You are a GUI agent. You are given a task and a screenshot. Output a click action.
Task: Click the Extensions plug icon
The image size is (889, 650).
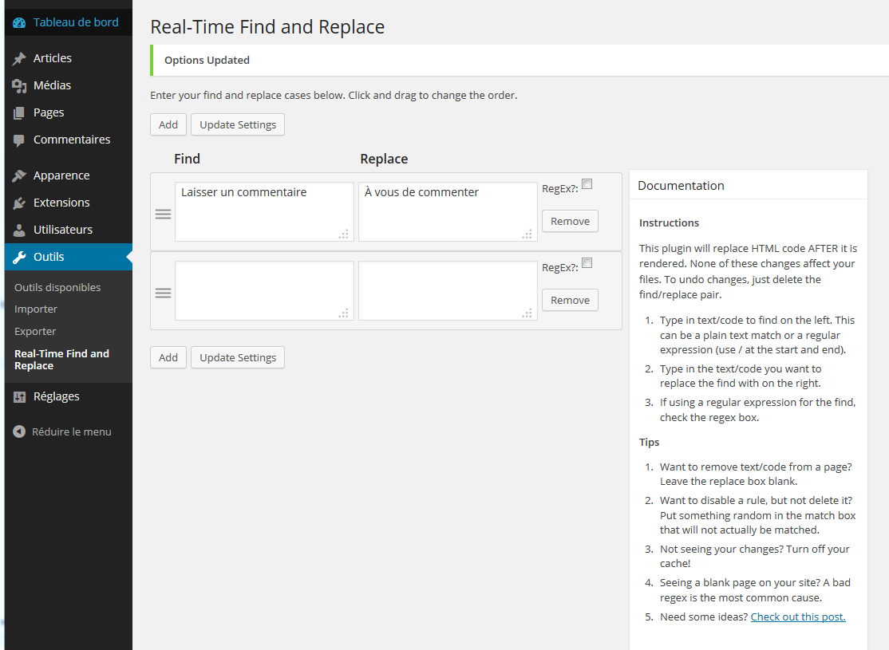pyautogui.click(x=19, y=203)
